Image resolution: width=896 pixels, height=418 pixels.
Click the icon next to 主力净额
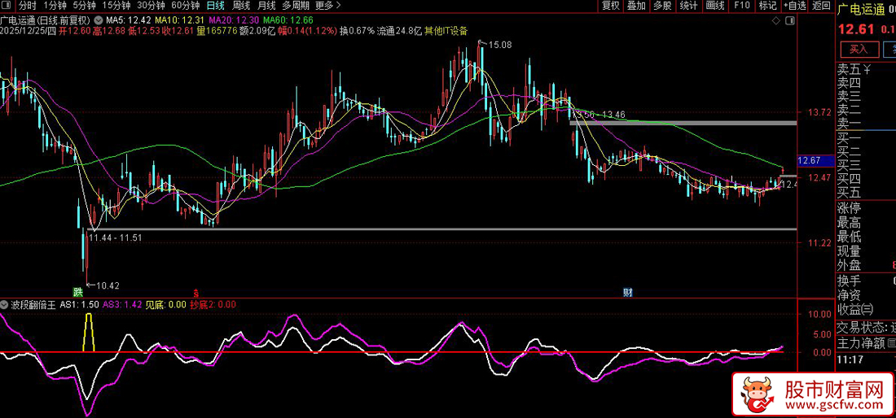click(892, 344)
